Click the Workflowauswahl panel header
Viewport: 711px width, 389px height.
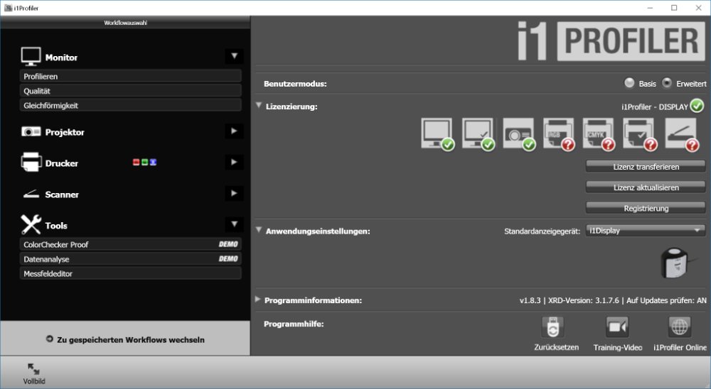click(125, 23)
